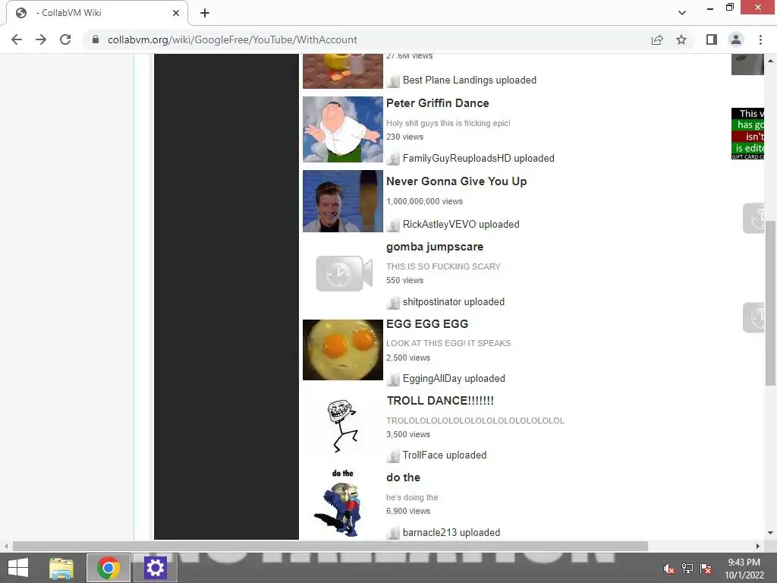Click the horizontal scrollbar thumb
The height and width of the screenshot is (583, 777).
click(330, 546)
